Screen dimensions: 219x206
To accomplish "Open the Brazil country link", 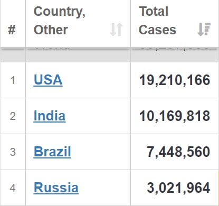I will (x=52, y=152).
